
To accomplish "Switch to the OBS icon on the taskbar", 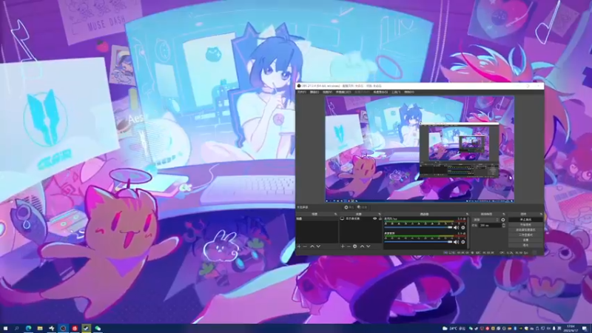I will [x=63, y=329].
